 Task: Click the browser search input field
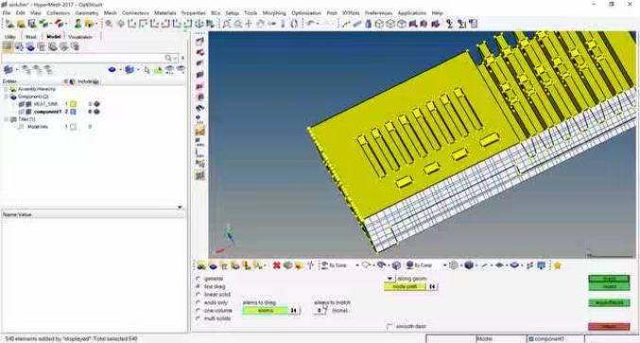(x=83, y=58)
